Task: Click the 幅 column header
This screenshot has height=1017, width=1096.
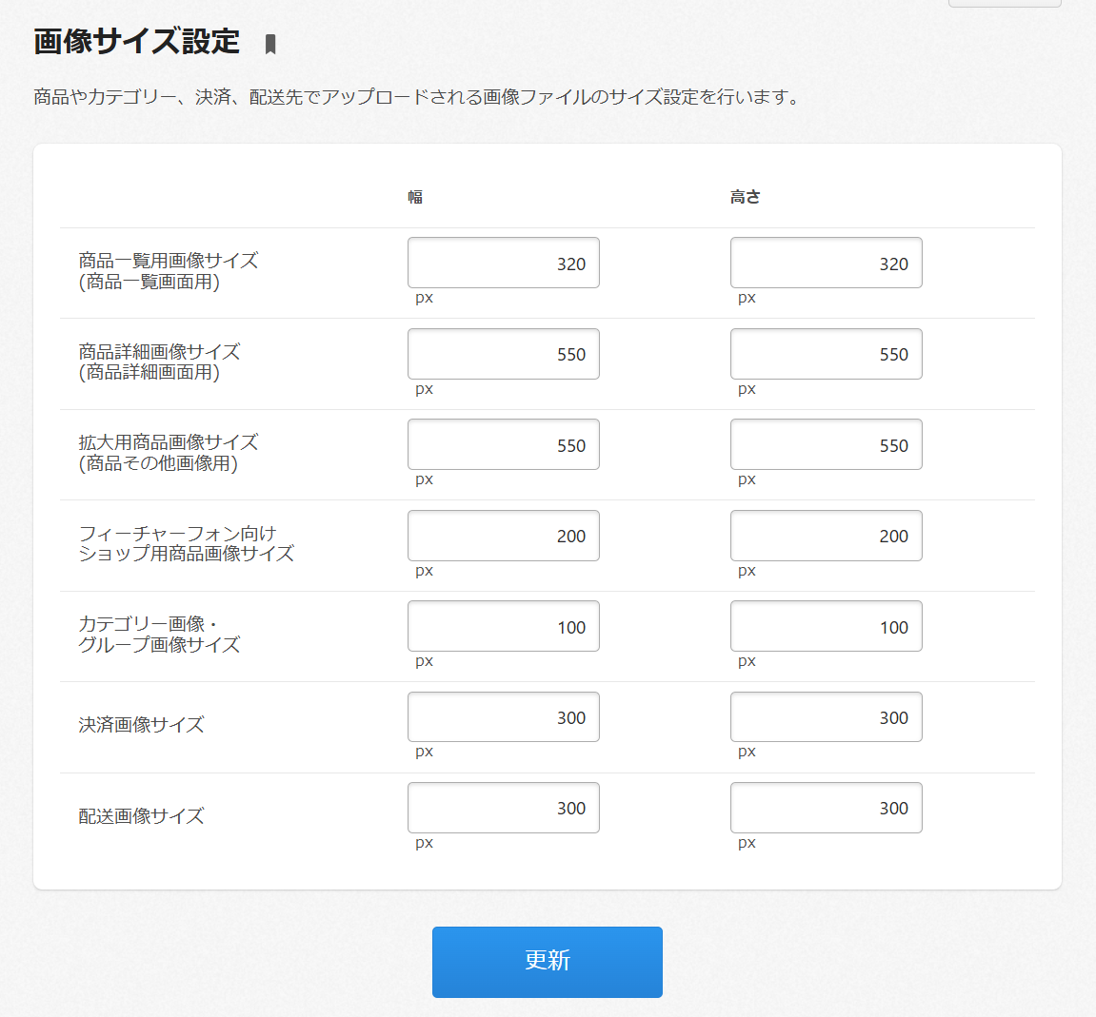Action: [415, 197]
